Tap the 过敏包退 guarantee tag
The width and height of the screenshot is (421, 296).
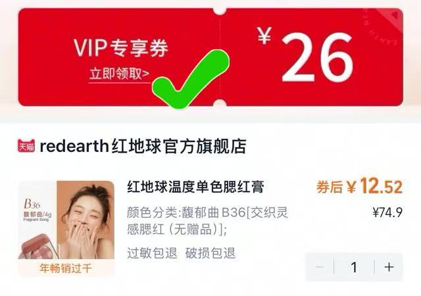coord(152,253)
